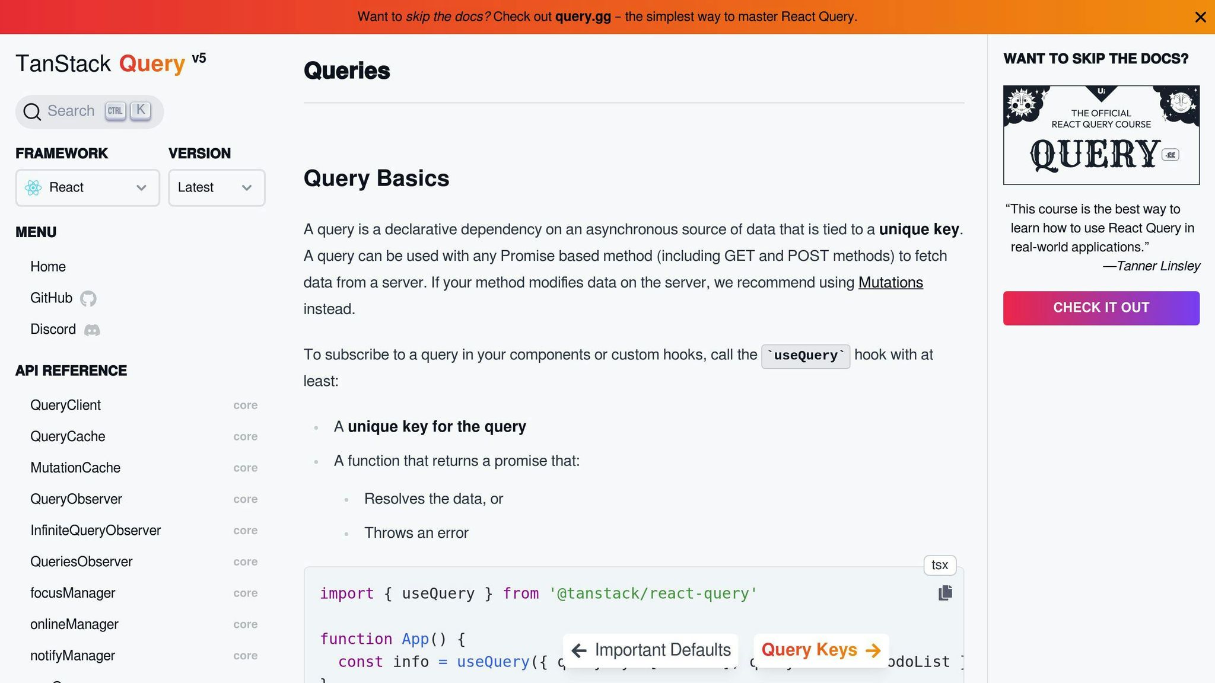
Task: Select focusManager in the API reference
Action: click(73, 593)
